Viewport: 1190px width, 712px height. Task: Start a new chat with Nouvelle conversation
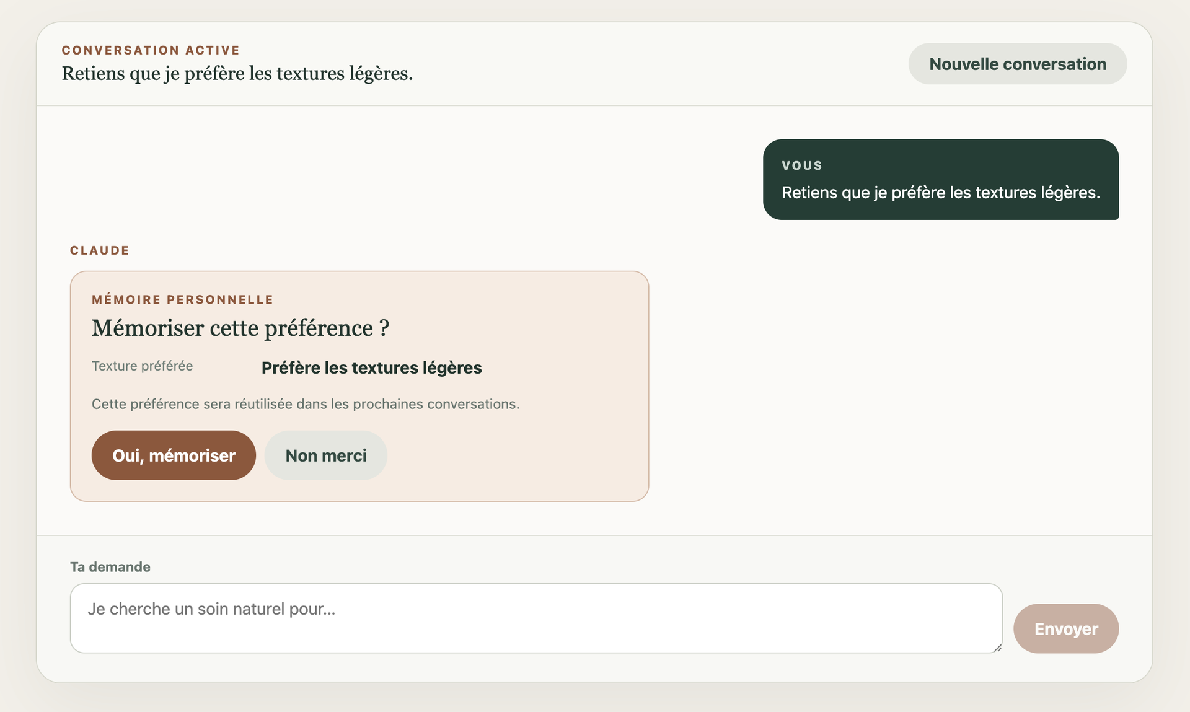pyautogui.click(x=1017, y=64)
